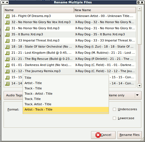The height and width of the screenshot is (142, 145).
Task: Click new name X-Ray Dog (P. Dinletir) - 21
Action: click(x=104, y=59)
